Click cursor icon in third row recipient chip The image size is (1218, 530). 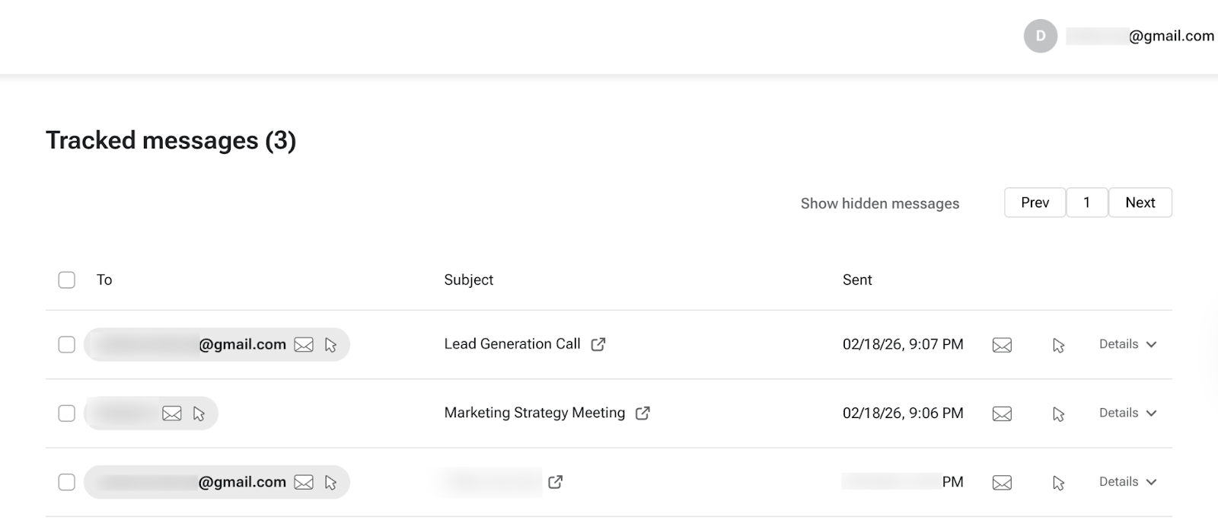point(330,482)
